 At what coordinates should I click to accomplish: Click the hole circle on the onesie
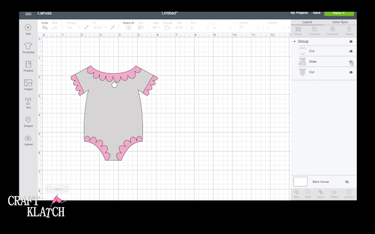114,85
